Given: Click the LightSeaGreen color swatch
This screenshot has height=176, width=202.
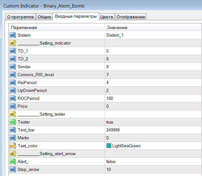Looking at the screenshot, I should (109, 146).
